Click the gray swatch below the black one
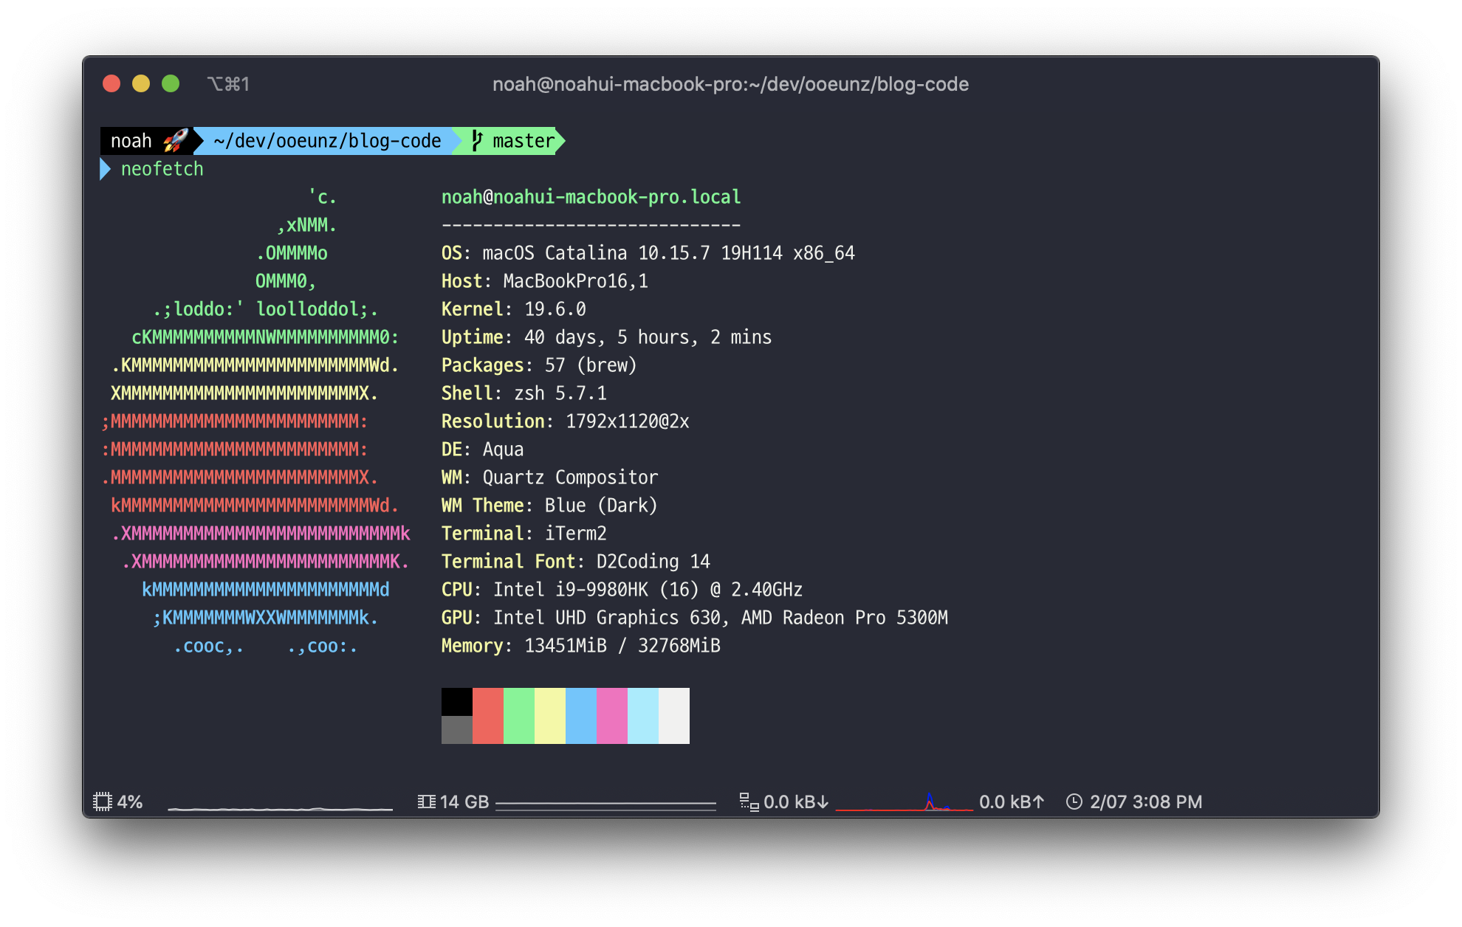The image size is (1462, 927). coord(456,730)
